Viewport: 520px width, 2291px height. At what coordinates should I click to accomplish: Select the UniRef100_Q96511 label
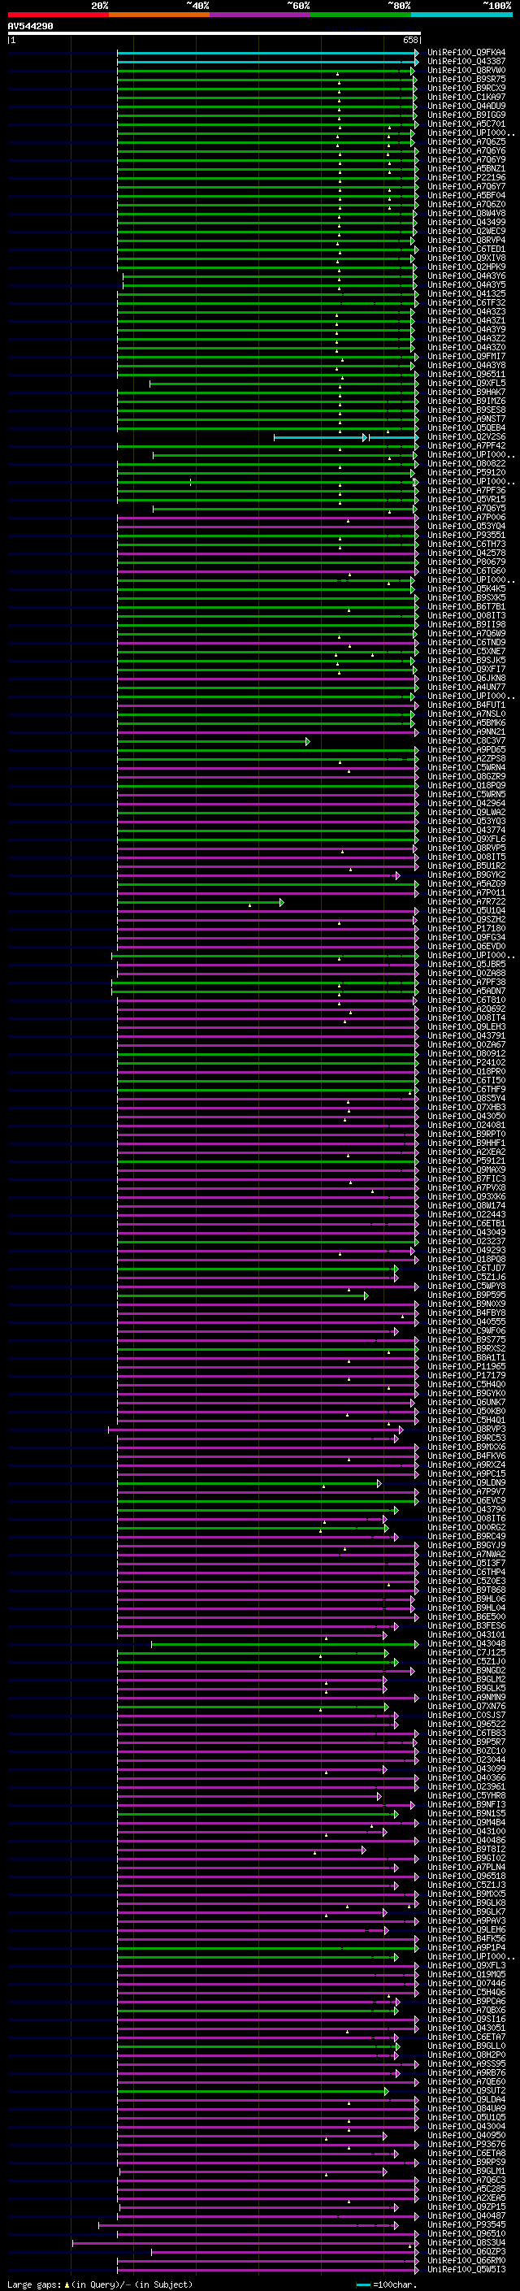tap(466, 375)
